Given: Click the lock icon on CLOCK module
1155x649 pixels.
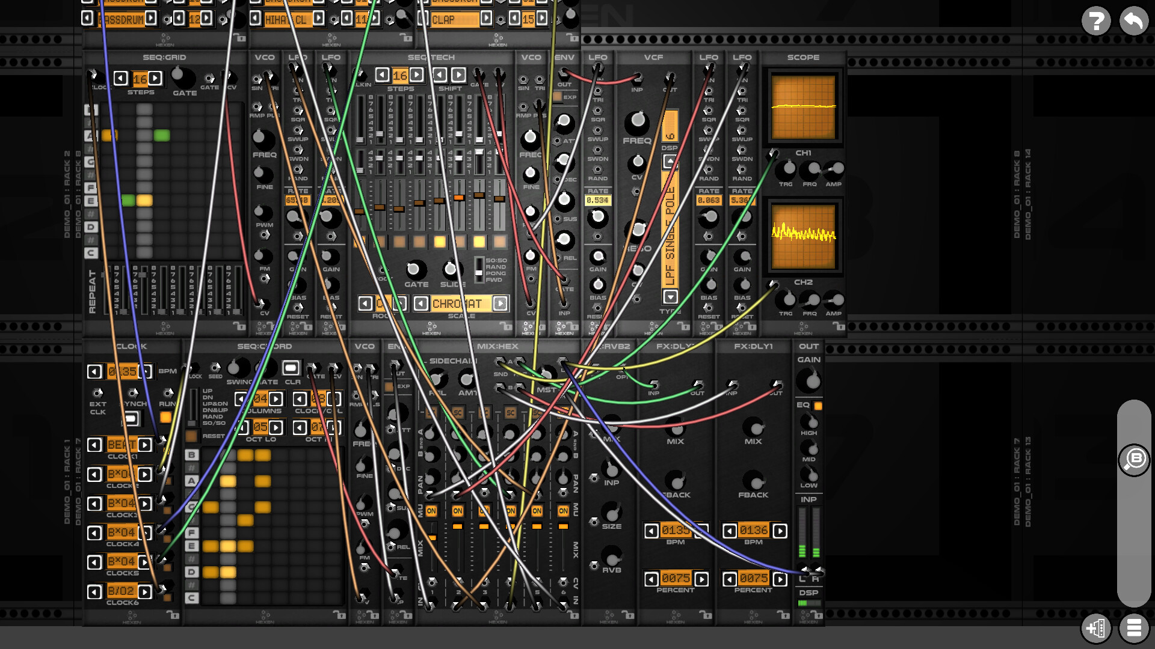Looking at the screenshot, I should click(x=173, y=615).
